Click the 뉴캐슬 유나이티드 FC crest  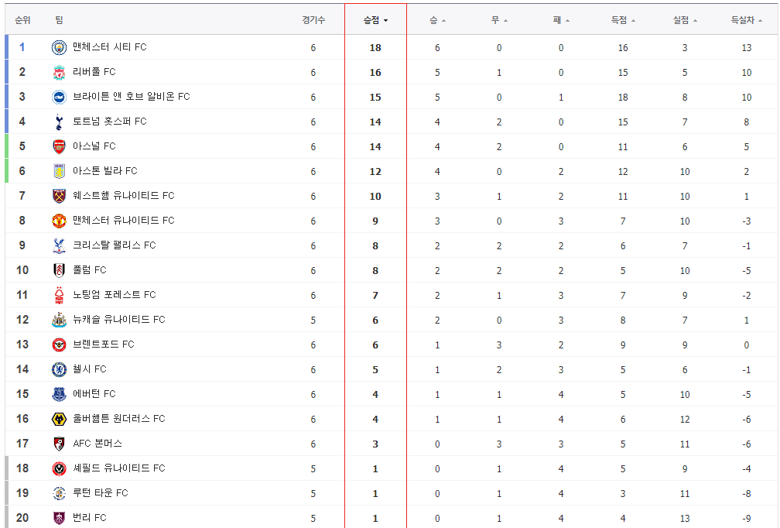[x=60, y=320]
